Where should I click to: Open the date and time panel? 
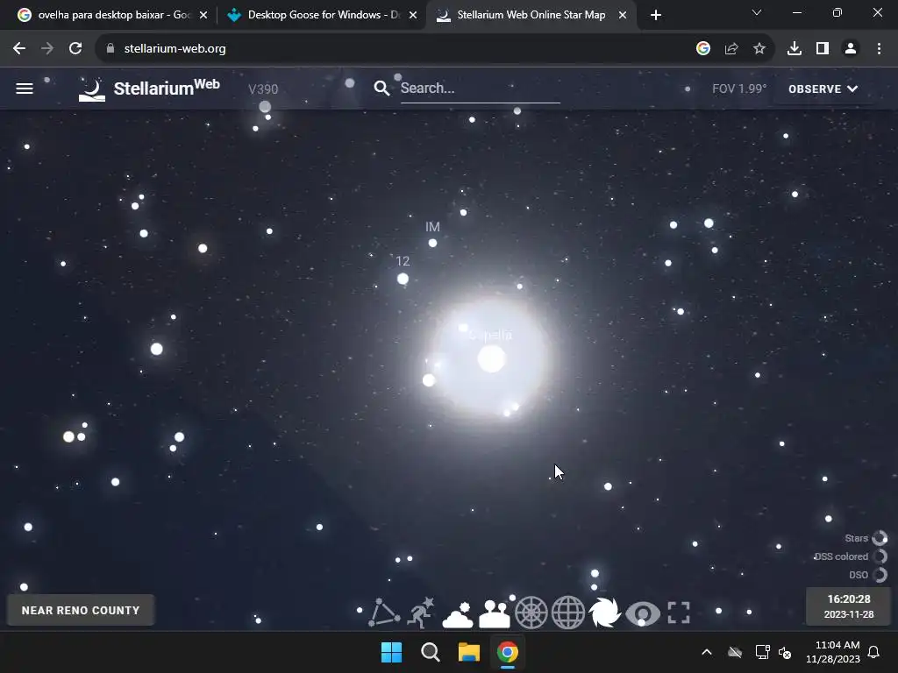pos(848,606)
